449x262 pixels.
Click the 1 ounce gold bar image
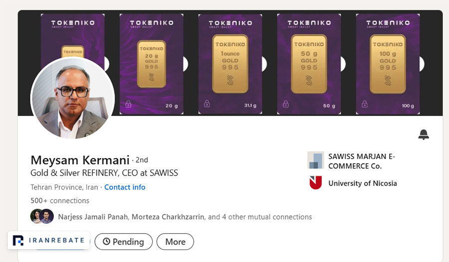230,64
